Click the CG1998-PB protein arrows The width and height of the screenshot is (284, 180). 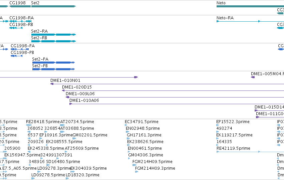[16, 56]
